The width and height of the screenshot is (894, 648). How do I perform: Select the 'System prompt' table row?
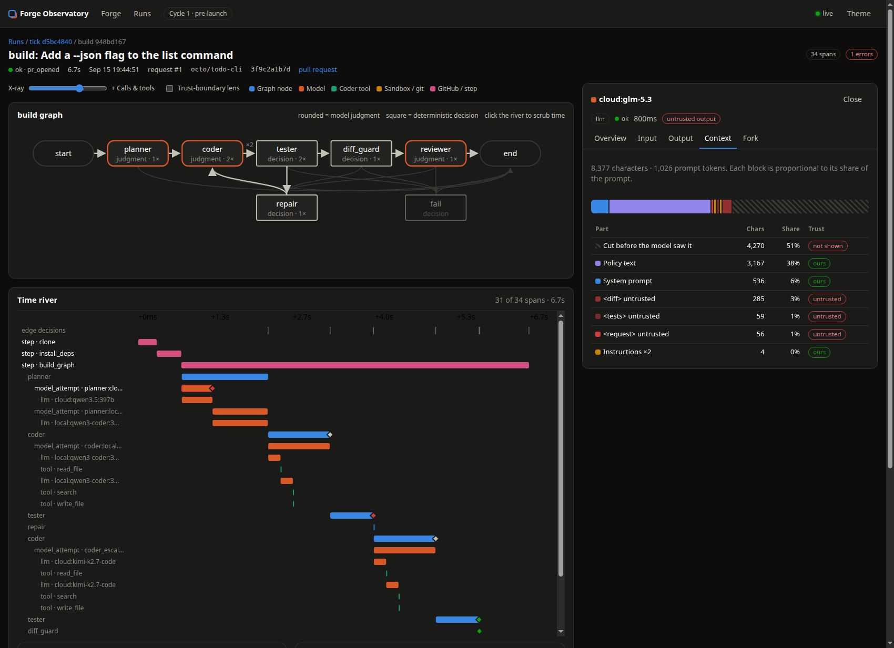(730, 281)
